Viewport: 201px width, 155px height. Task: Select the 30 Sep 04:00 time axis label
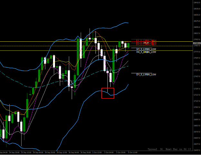tap(74, 152)
